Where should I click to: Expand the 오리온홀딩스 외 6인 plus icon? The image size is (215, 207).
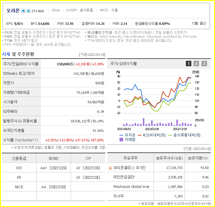pos(110,168)
